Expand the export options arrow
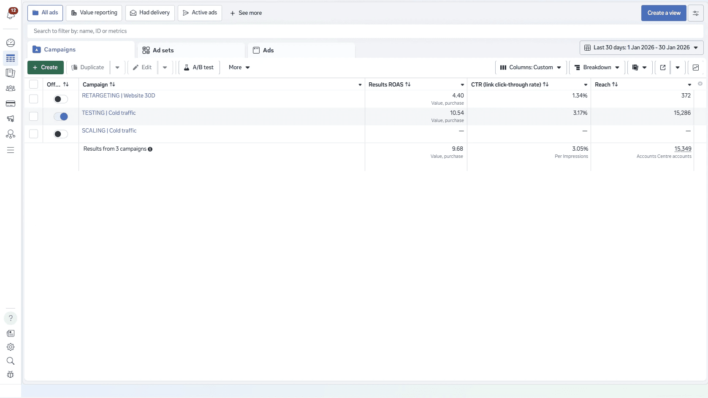This screenshot has height=398, width=708. (x=678, y=68)
